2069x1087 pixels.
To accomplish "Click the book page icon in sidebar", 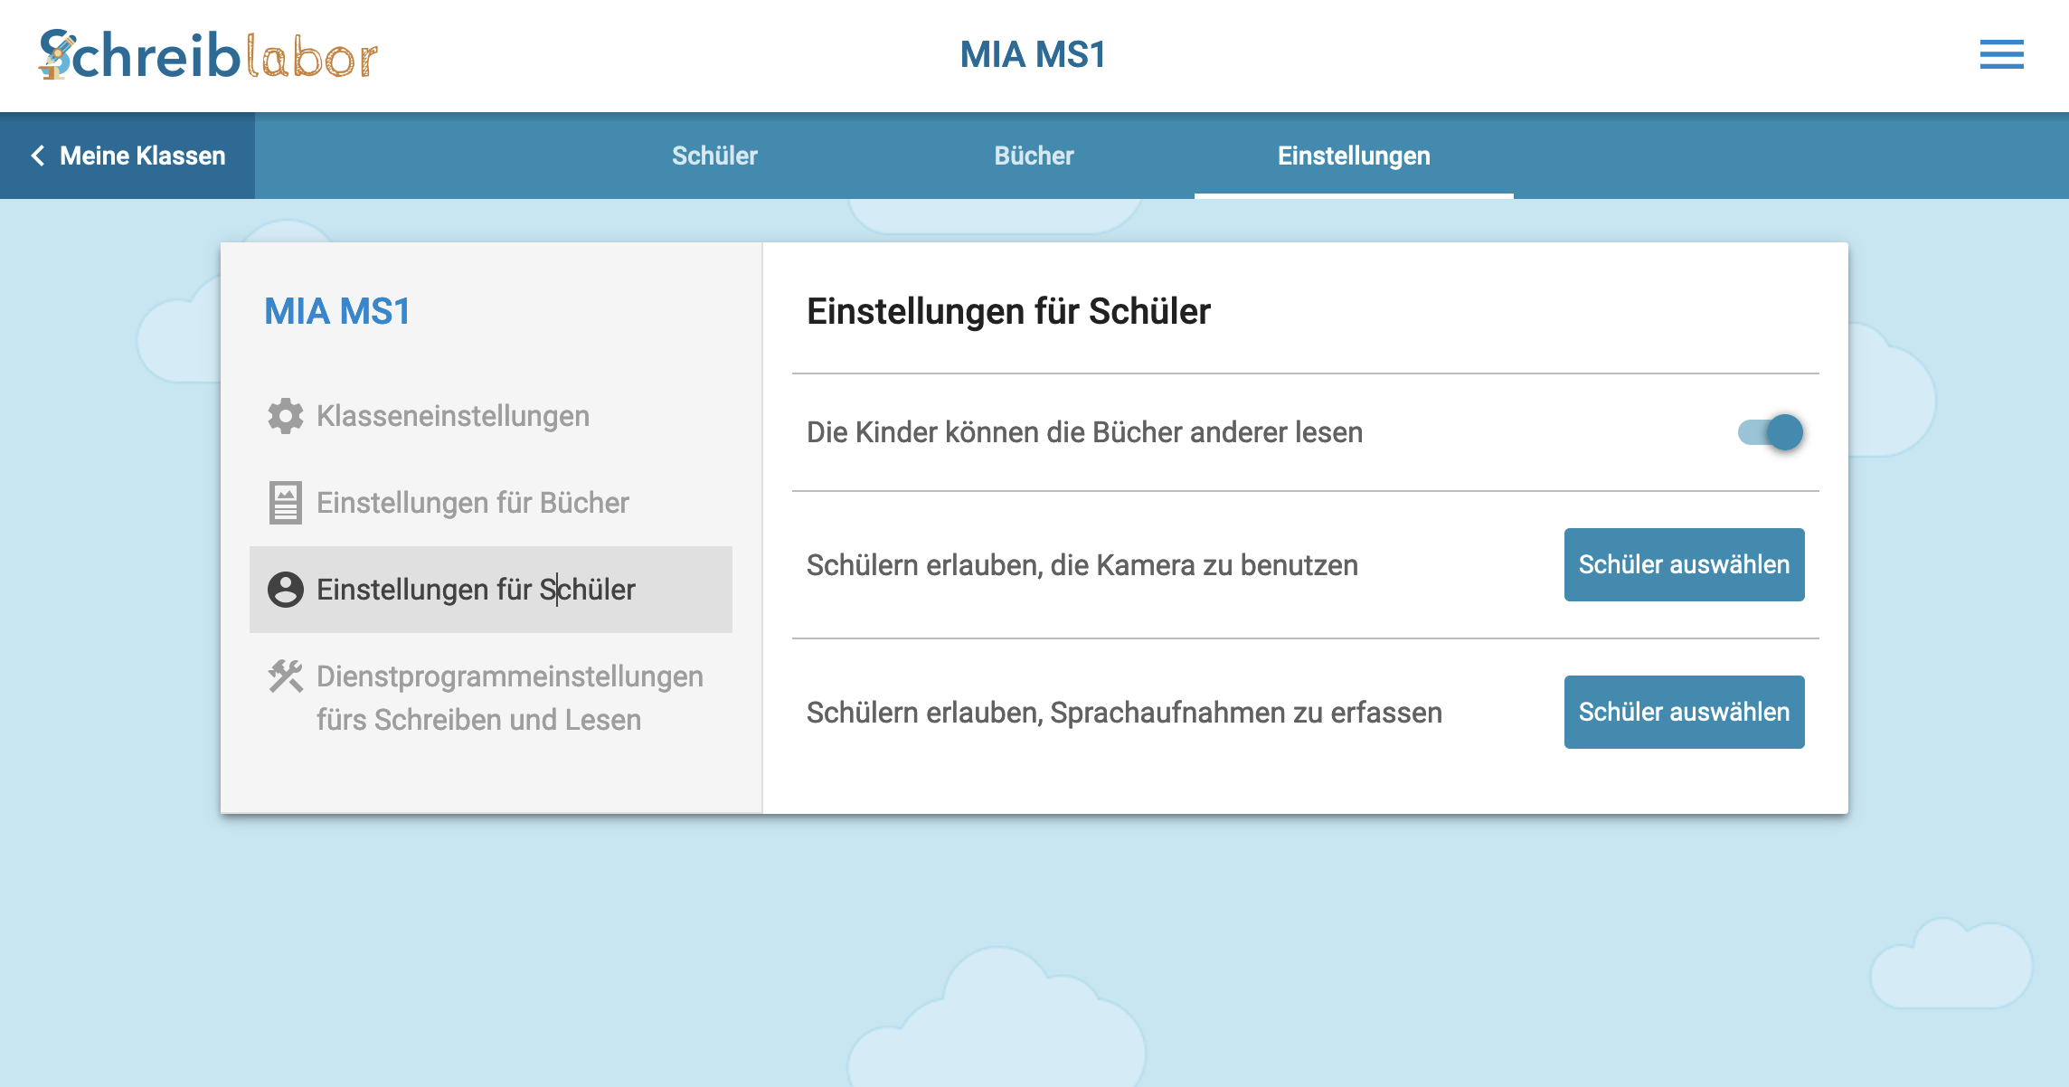I will point(286,503).
